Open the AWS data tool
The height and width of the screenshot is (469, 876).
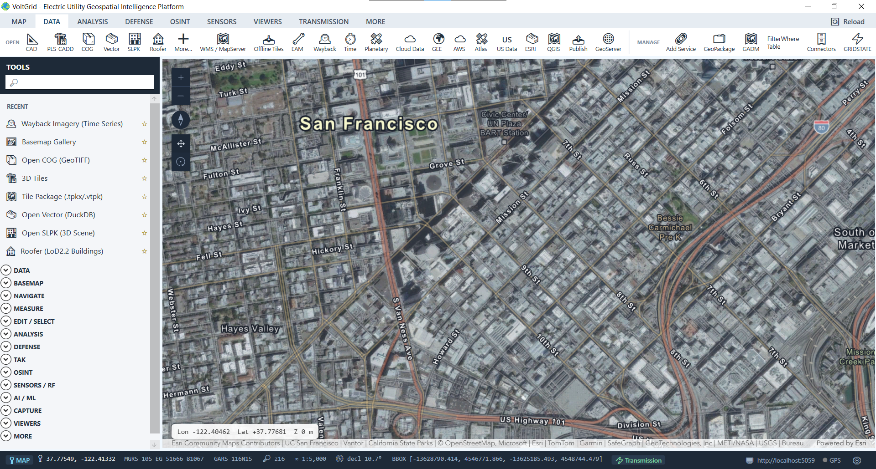click(459, 42)
